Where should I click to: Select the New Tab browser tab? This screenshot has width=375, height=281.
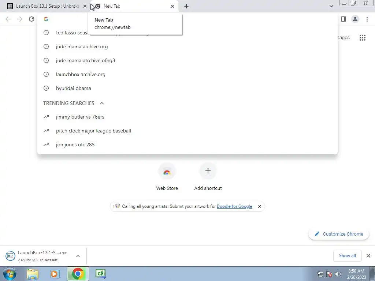point(134,6)
